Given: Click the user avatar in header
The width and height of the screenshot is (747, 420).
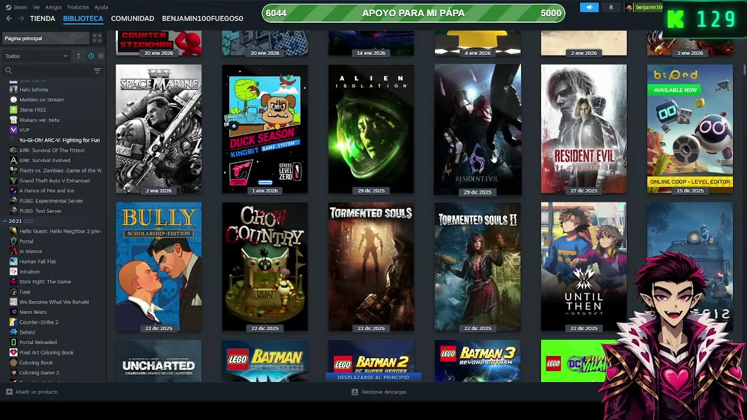Looking at the screenshot, I should point(629,7).
